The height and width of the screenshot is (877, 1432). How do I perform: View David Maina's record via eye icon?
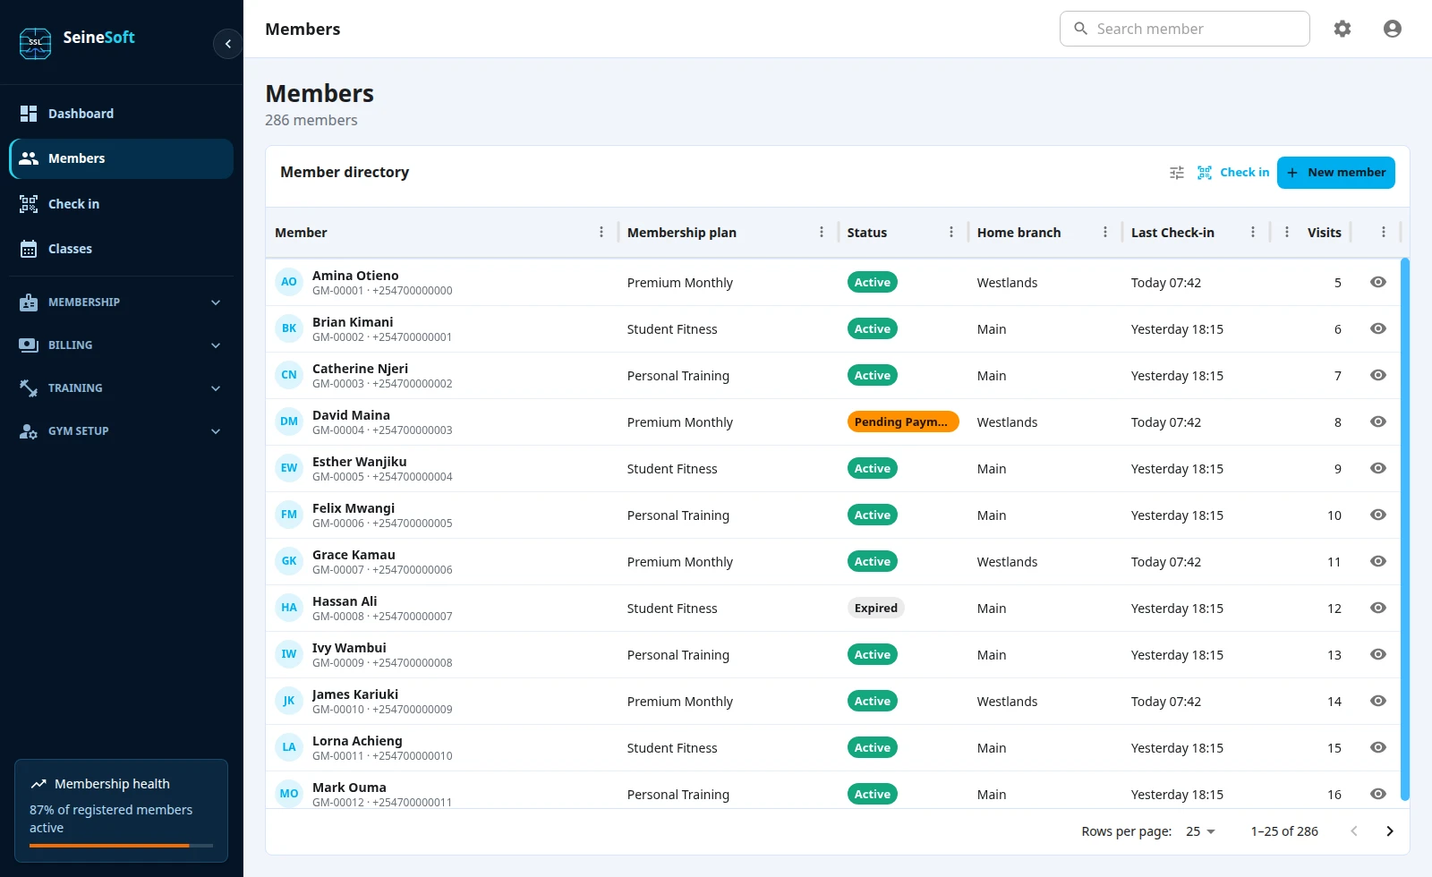click(x=1378, y=421)
